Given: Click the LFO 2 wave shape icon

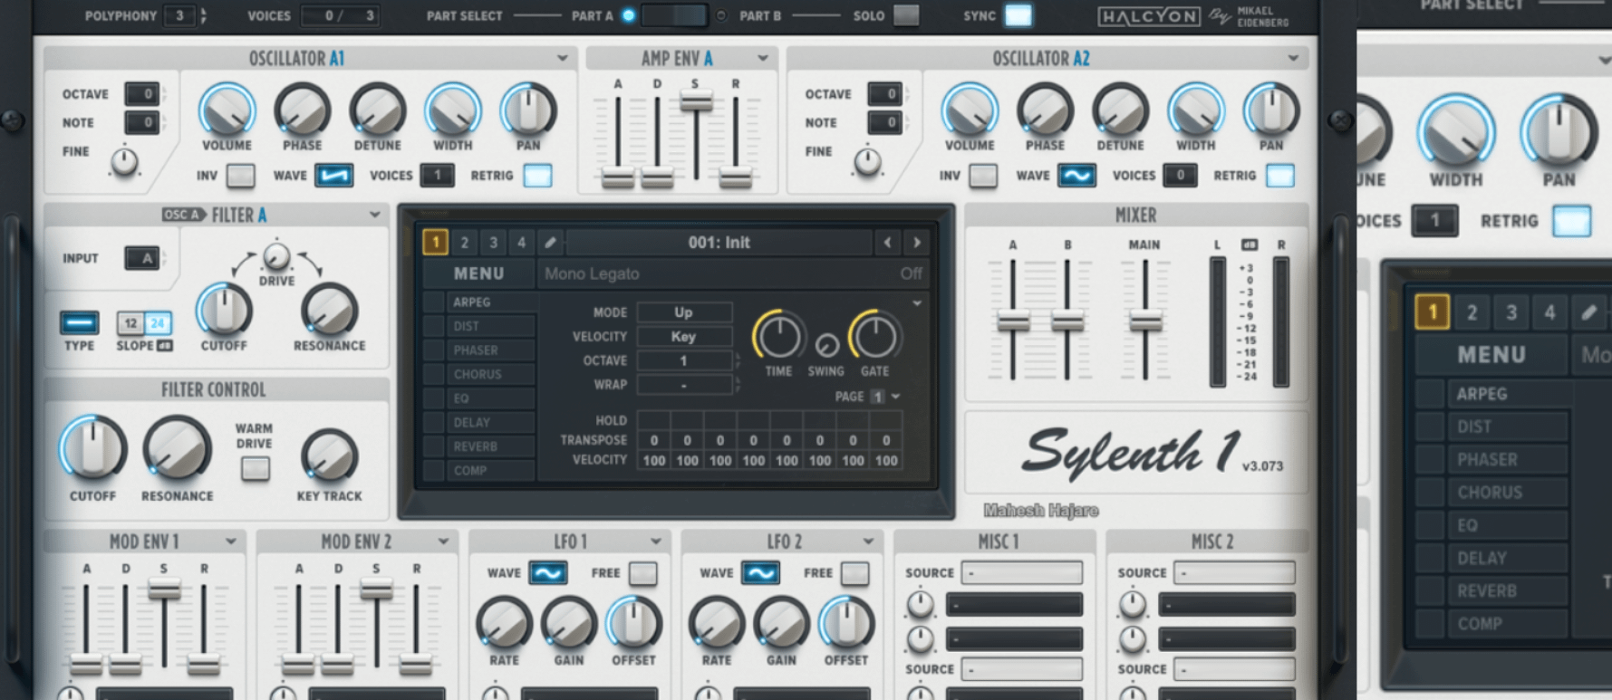Looking at the screenshot, I should coord(760,572).
